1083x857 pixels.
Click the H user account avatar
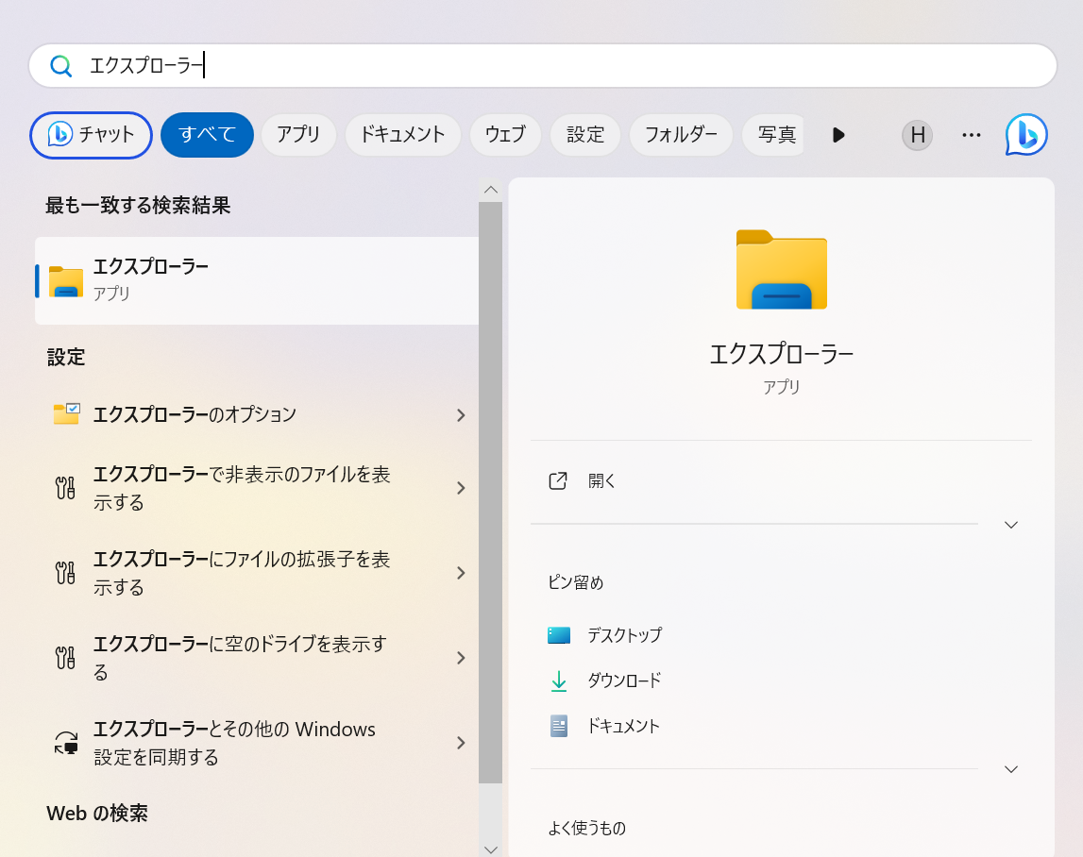pyautogui.click(x=917, y=135)
